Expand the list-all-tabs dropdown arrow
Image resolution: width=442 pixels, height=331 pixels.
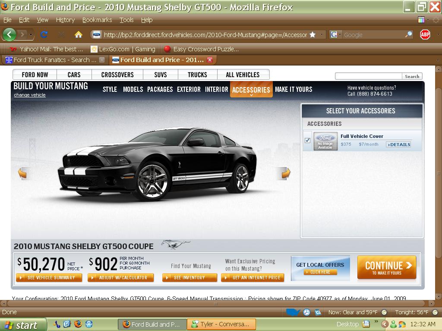click(438, 60)
